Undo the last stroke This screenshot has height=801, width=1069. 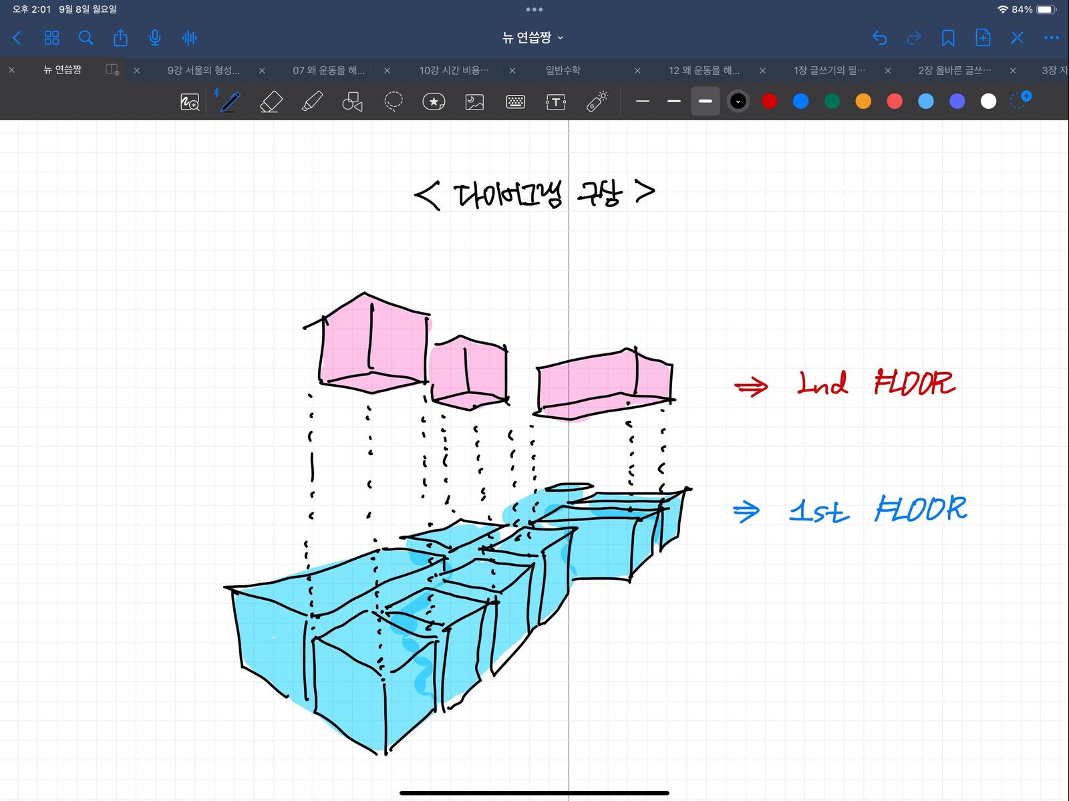(x=879, y=38)
